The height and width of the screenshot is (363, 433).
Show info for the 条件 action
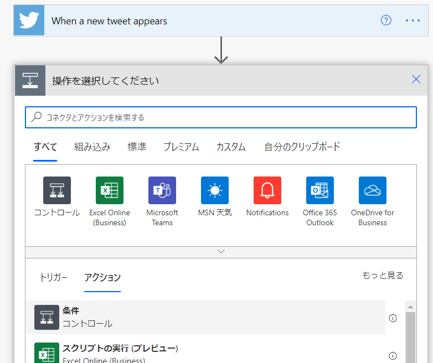(393, 318)
